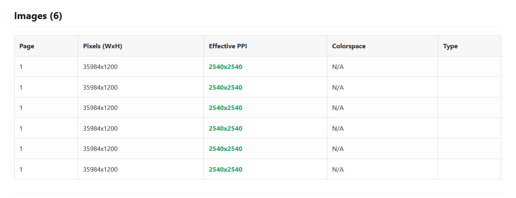The image size is (516, 198).
Task: Click the second row's green 2540x2540 PPI value
Action: 225,88
